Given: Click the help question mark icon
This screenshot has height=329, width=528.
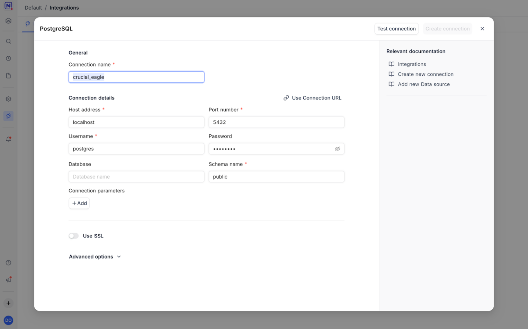Looking at the screenshot, I should pyautogui.click(x=8, y=263).
